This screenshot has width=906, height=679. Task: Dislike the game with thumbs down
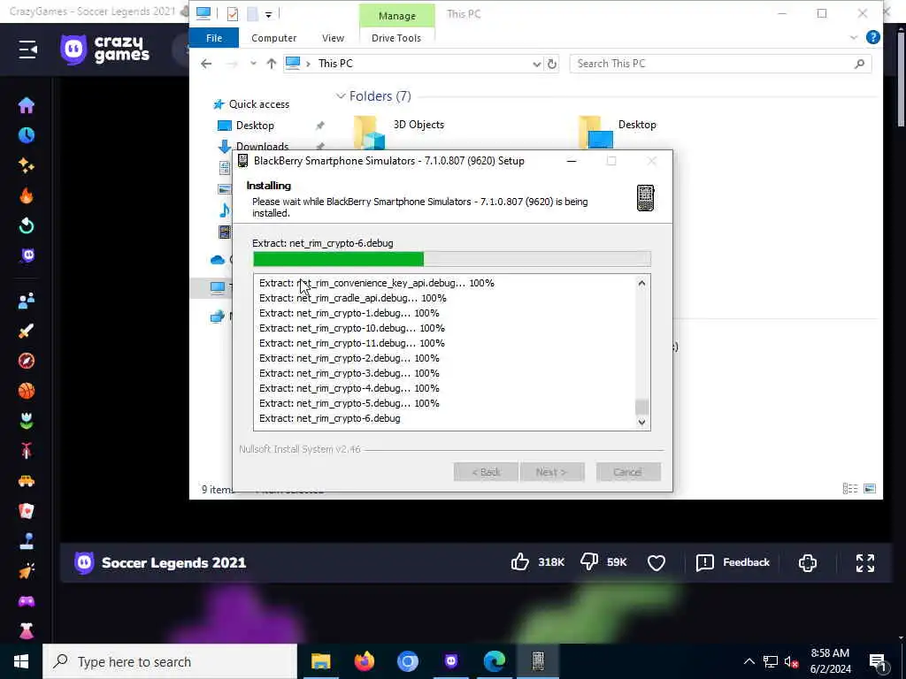click(589, 561)
